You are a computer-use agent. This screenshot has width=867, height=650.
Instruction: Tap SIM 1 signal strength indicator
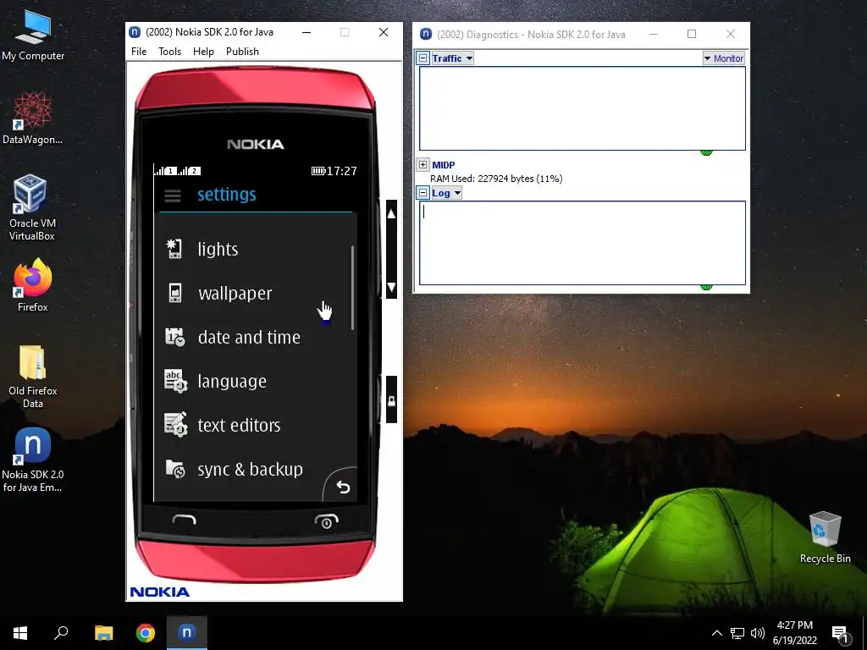166,171
